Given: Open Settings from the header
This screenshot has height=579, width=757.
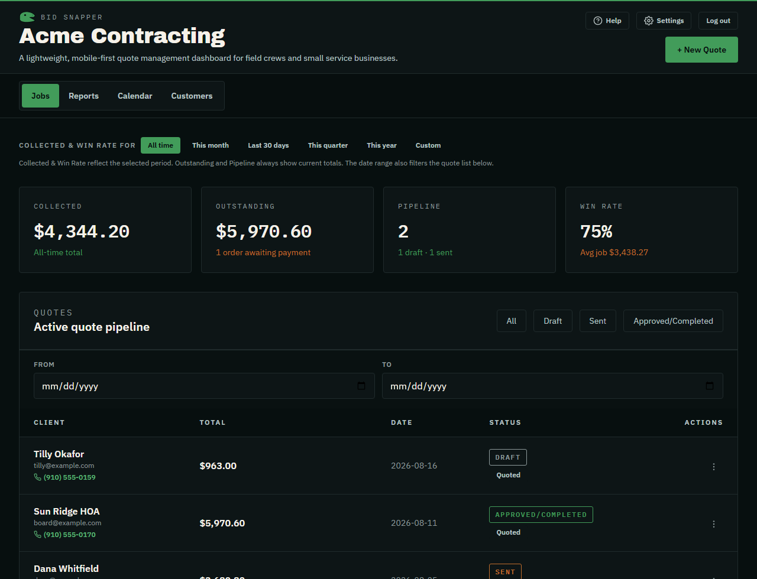Looking at the screenshot, I should coord(664,21).
